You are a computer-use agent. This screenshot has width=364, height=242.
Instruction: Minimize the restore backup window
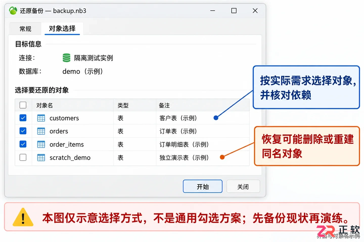tap(213, 11)
